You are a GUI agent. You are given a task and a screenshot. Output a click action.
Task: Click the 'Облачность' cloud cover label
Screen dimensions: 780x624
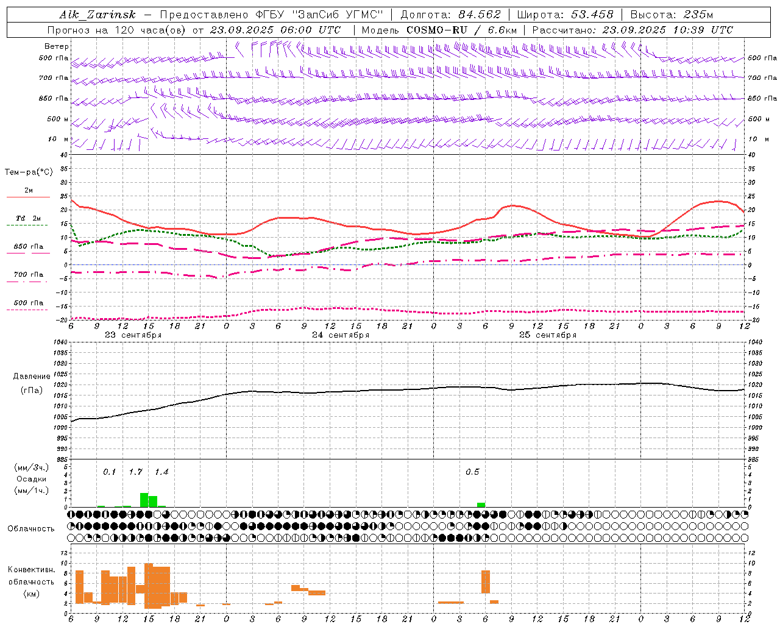31,529
